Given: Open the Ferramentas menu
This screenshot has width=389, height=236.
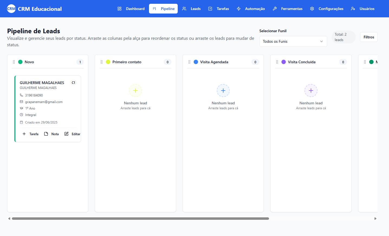Looking at the screenshot, I should [288, 9].
